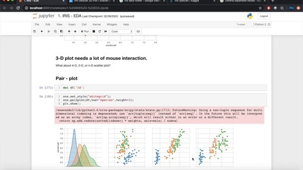Move selected cell down arrow icon
The width and height of the screenshot is (303, 170).
click(75, 32)
